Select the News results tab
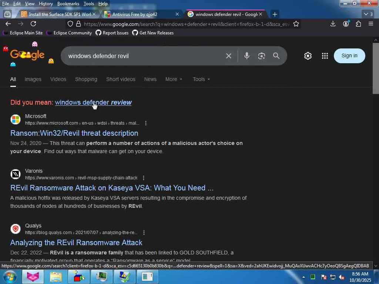Viewport: 379px width, 284px height. pos(150,79)
